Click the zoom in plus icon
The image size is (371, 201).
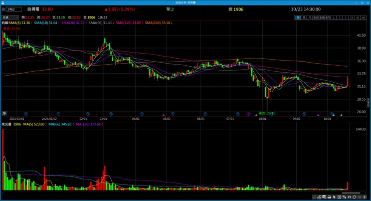click(364, 197)
